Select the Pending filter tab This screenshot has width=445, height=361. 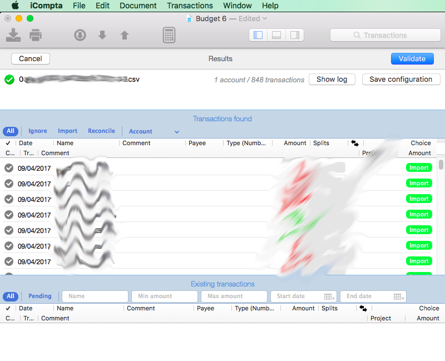(39, 296)
